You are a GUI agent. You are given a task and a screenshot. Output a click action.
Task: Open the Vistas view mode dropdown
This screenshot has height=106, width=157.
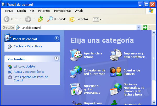tap(97, 19)
